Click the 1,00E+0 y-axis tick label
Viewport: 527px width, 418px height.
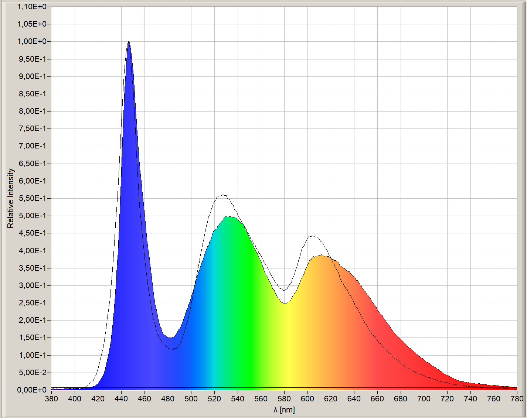pos(32,41)
